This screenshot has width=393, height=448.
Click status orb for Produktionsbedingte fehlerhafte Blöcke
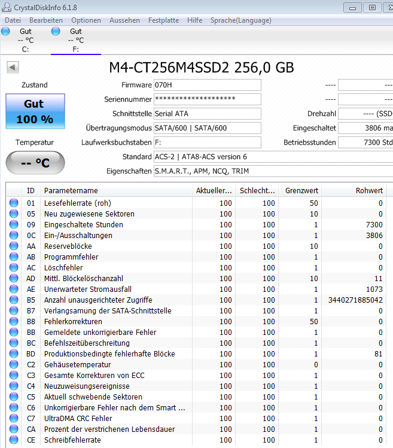point(14,353)
